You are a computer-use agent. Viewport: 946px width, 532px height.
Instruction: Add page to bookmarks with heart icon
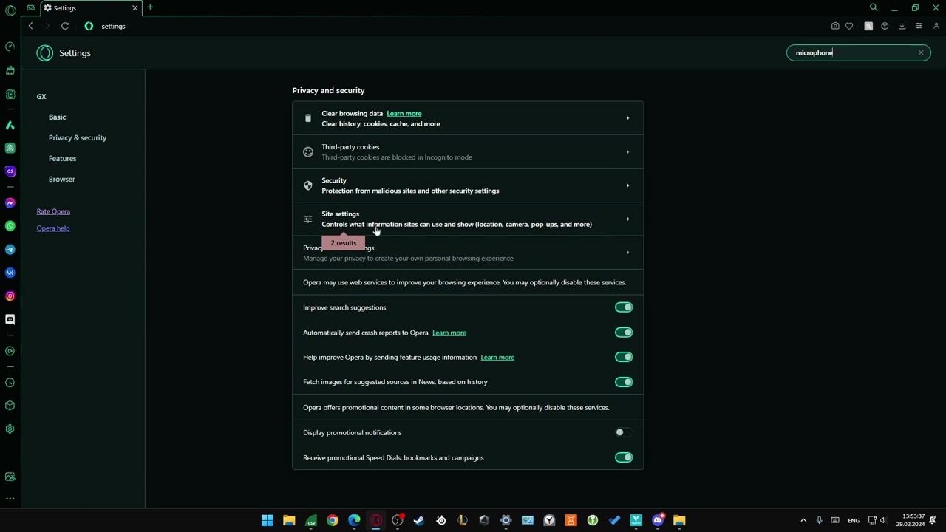pyautogui.click(x=849, y=26)
